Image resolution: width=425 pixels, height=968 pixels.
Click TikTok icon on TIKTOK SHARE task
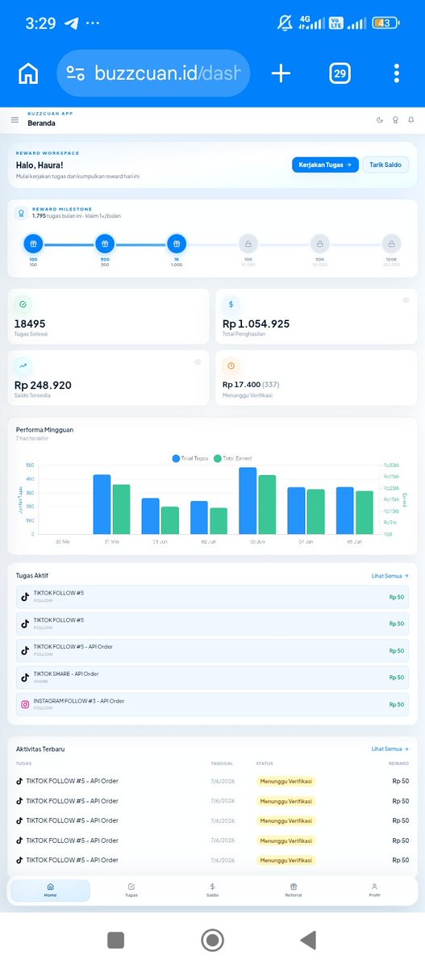tap(25, 678)
